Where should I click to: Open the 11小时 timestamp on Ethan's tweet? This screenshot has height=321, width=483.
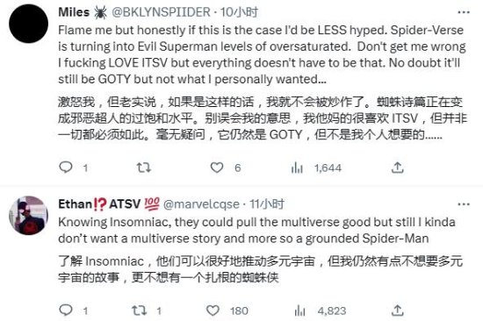267,204
